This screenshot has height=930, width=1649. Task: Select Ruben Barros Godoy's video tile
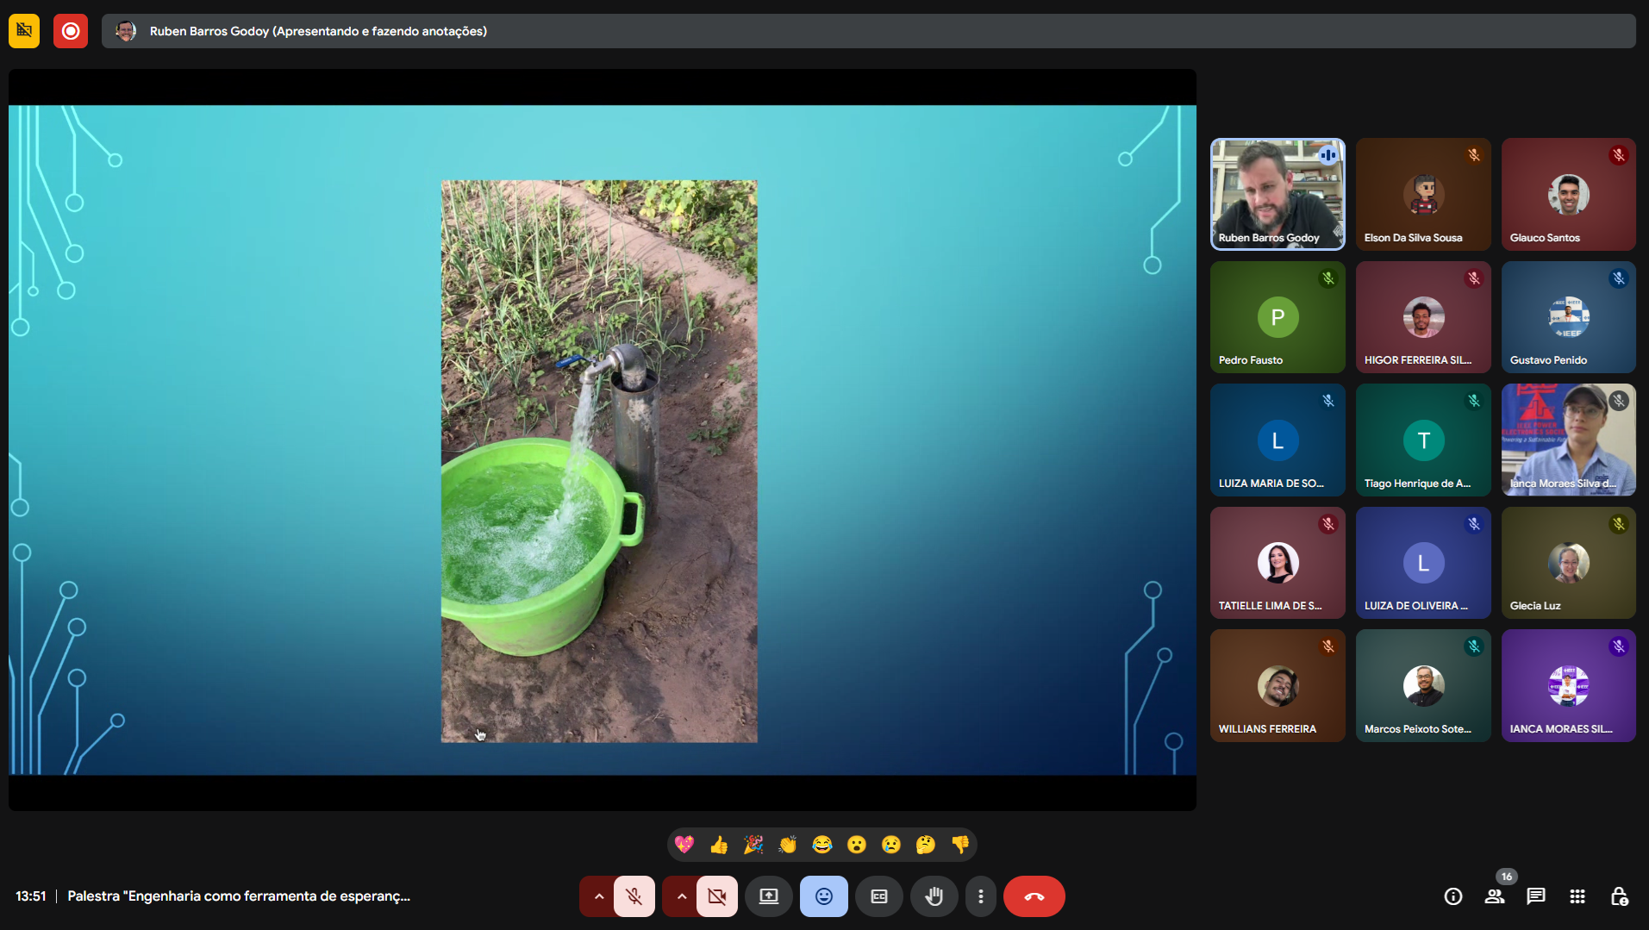(1277, 194)
